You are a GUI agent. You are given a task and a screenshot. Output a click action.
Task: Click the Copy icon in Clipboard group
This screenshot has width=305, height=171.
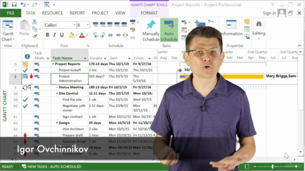tap(35, 28)
